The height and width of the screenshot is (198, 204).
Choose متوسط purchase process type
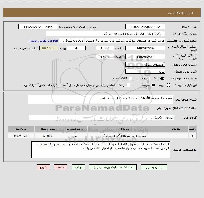pyautogui.click(x=153, y=85)
